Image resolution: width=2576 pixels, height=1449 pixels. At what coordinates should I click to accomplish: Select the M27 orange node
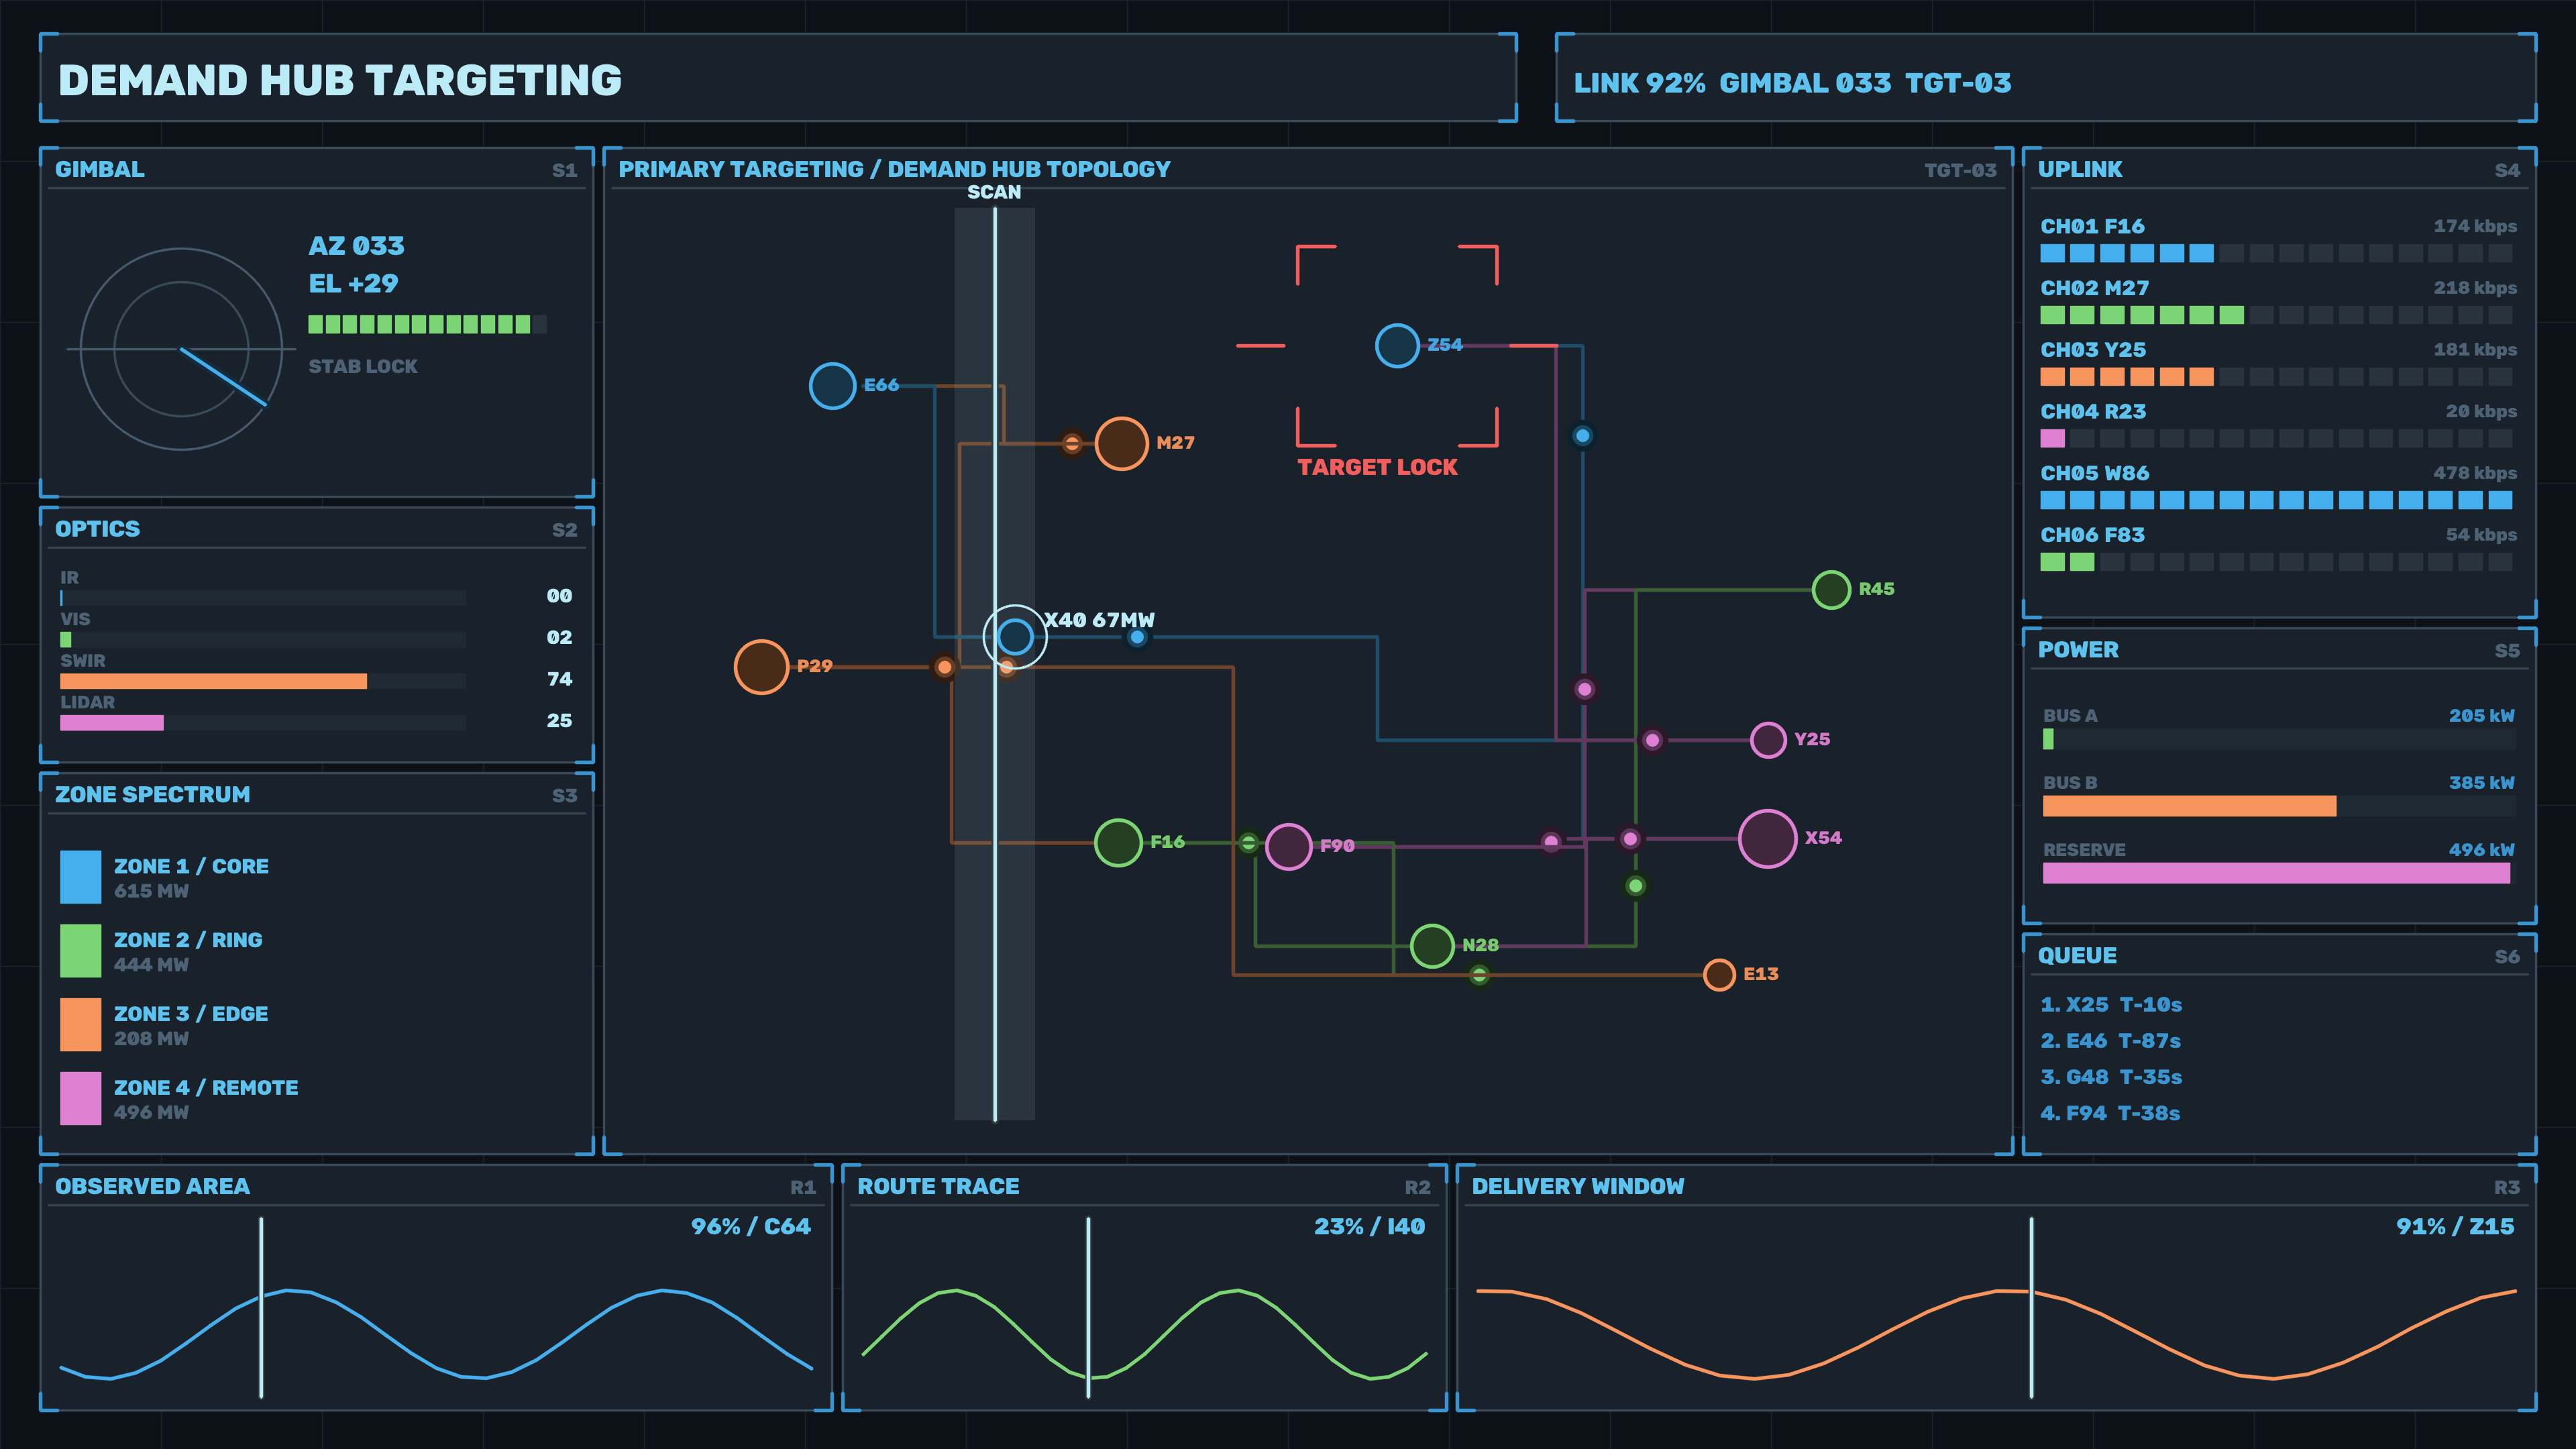click(1121, 443)
